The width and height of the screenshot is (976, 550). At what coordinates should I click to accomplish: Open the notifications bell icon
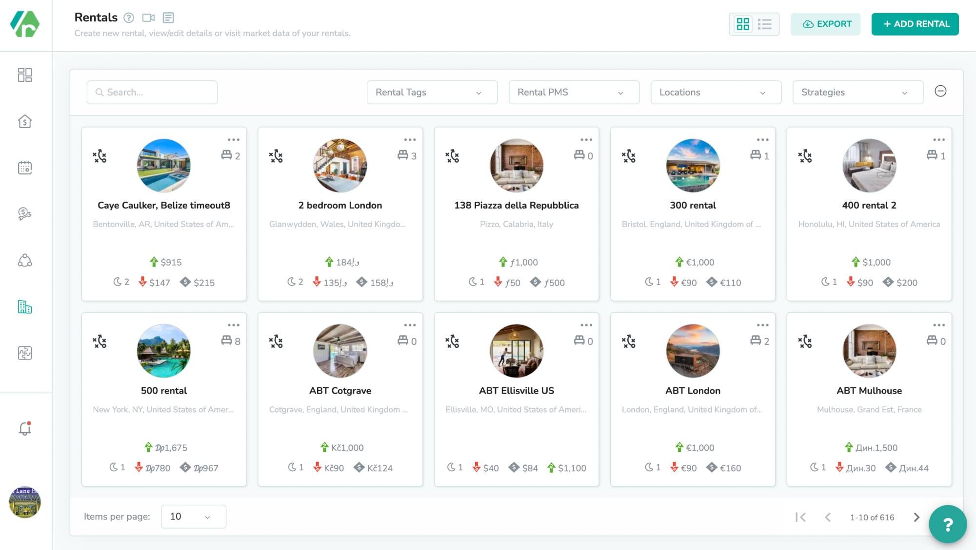click(23, 428)
